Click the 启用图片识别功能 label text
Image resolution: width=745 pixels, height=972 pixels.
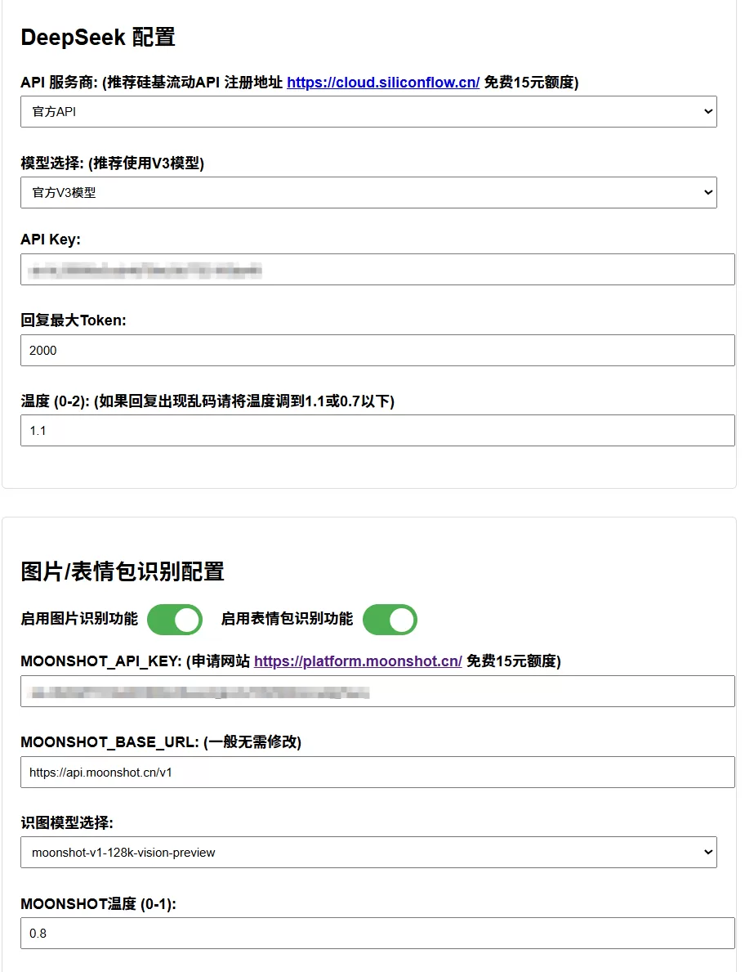point(79,619)
